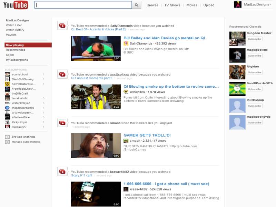Click feed icon beside SallyDiamonds recommendation

(62, 26)
